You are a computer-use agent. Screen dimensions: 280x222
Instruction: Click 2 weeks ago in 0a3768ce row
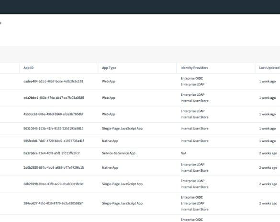(x=268, y=153)
